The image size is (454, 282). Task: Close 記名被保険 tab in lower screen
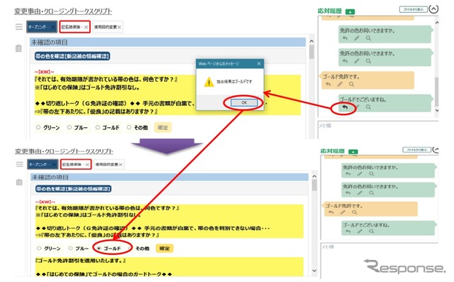click(87, 165)
